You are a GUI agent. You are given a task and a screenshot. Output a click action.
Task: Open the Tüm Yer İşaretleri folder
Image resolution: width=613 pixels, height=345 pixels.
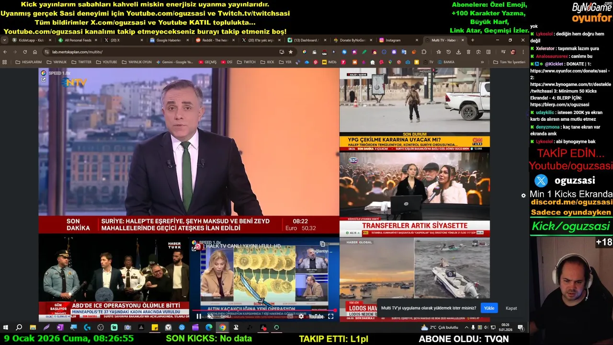[x=509, y=62]
